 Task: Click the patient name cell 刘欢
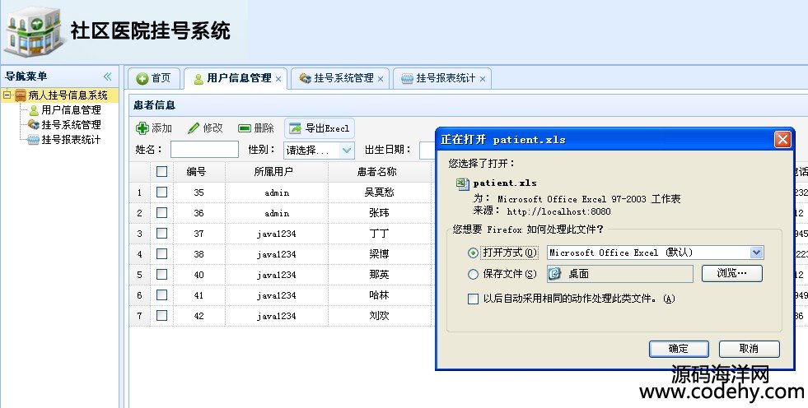(379, 316)
